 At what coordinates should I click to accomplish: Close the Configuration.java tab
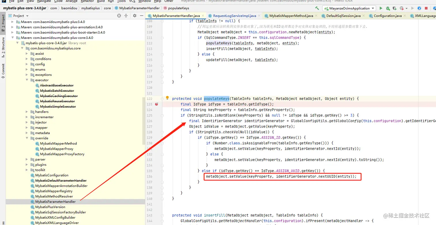pyautogui.click(x=405, y=16)
